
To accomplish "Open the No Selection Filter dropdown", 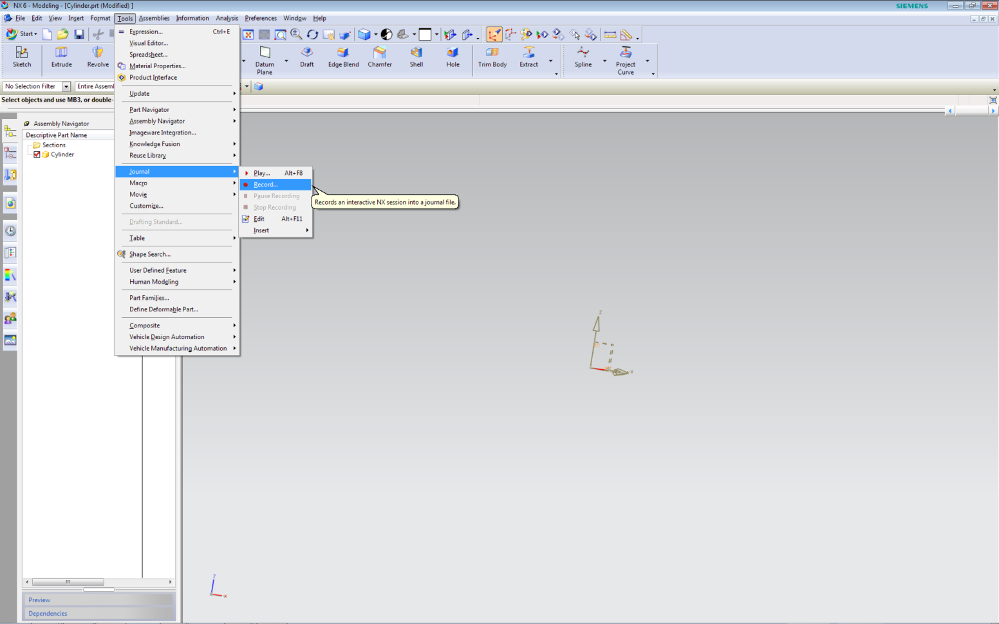I will pos(66,86).
